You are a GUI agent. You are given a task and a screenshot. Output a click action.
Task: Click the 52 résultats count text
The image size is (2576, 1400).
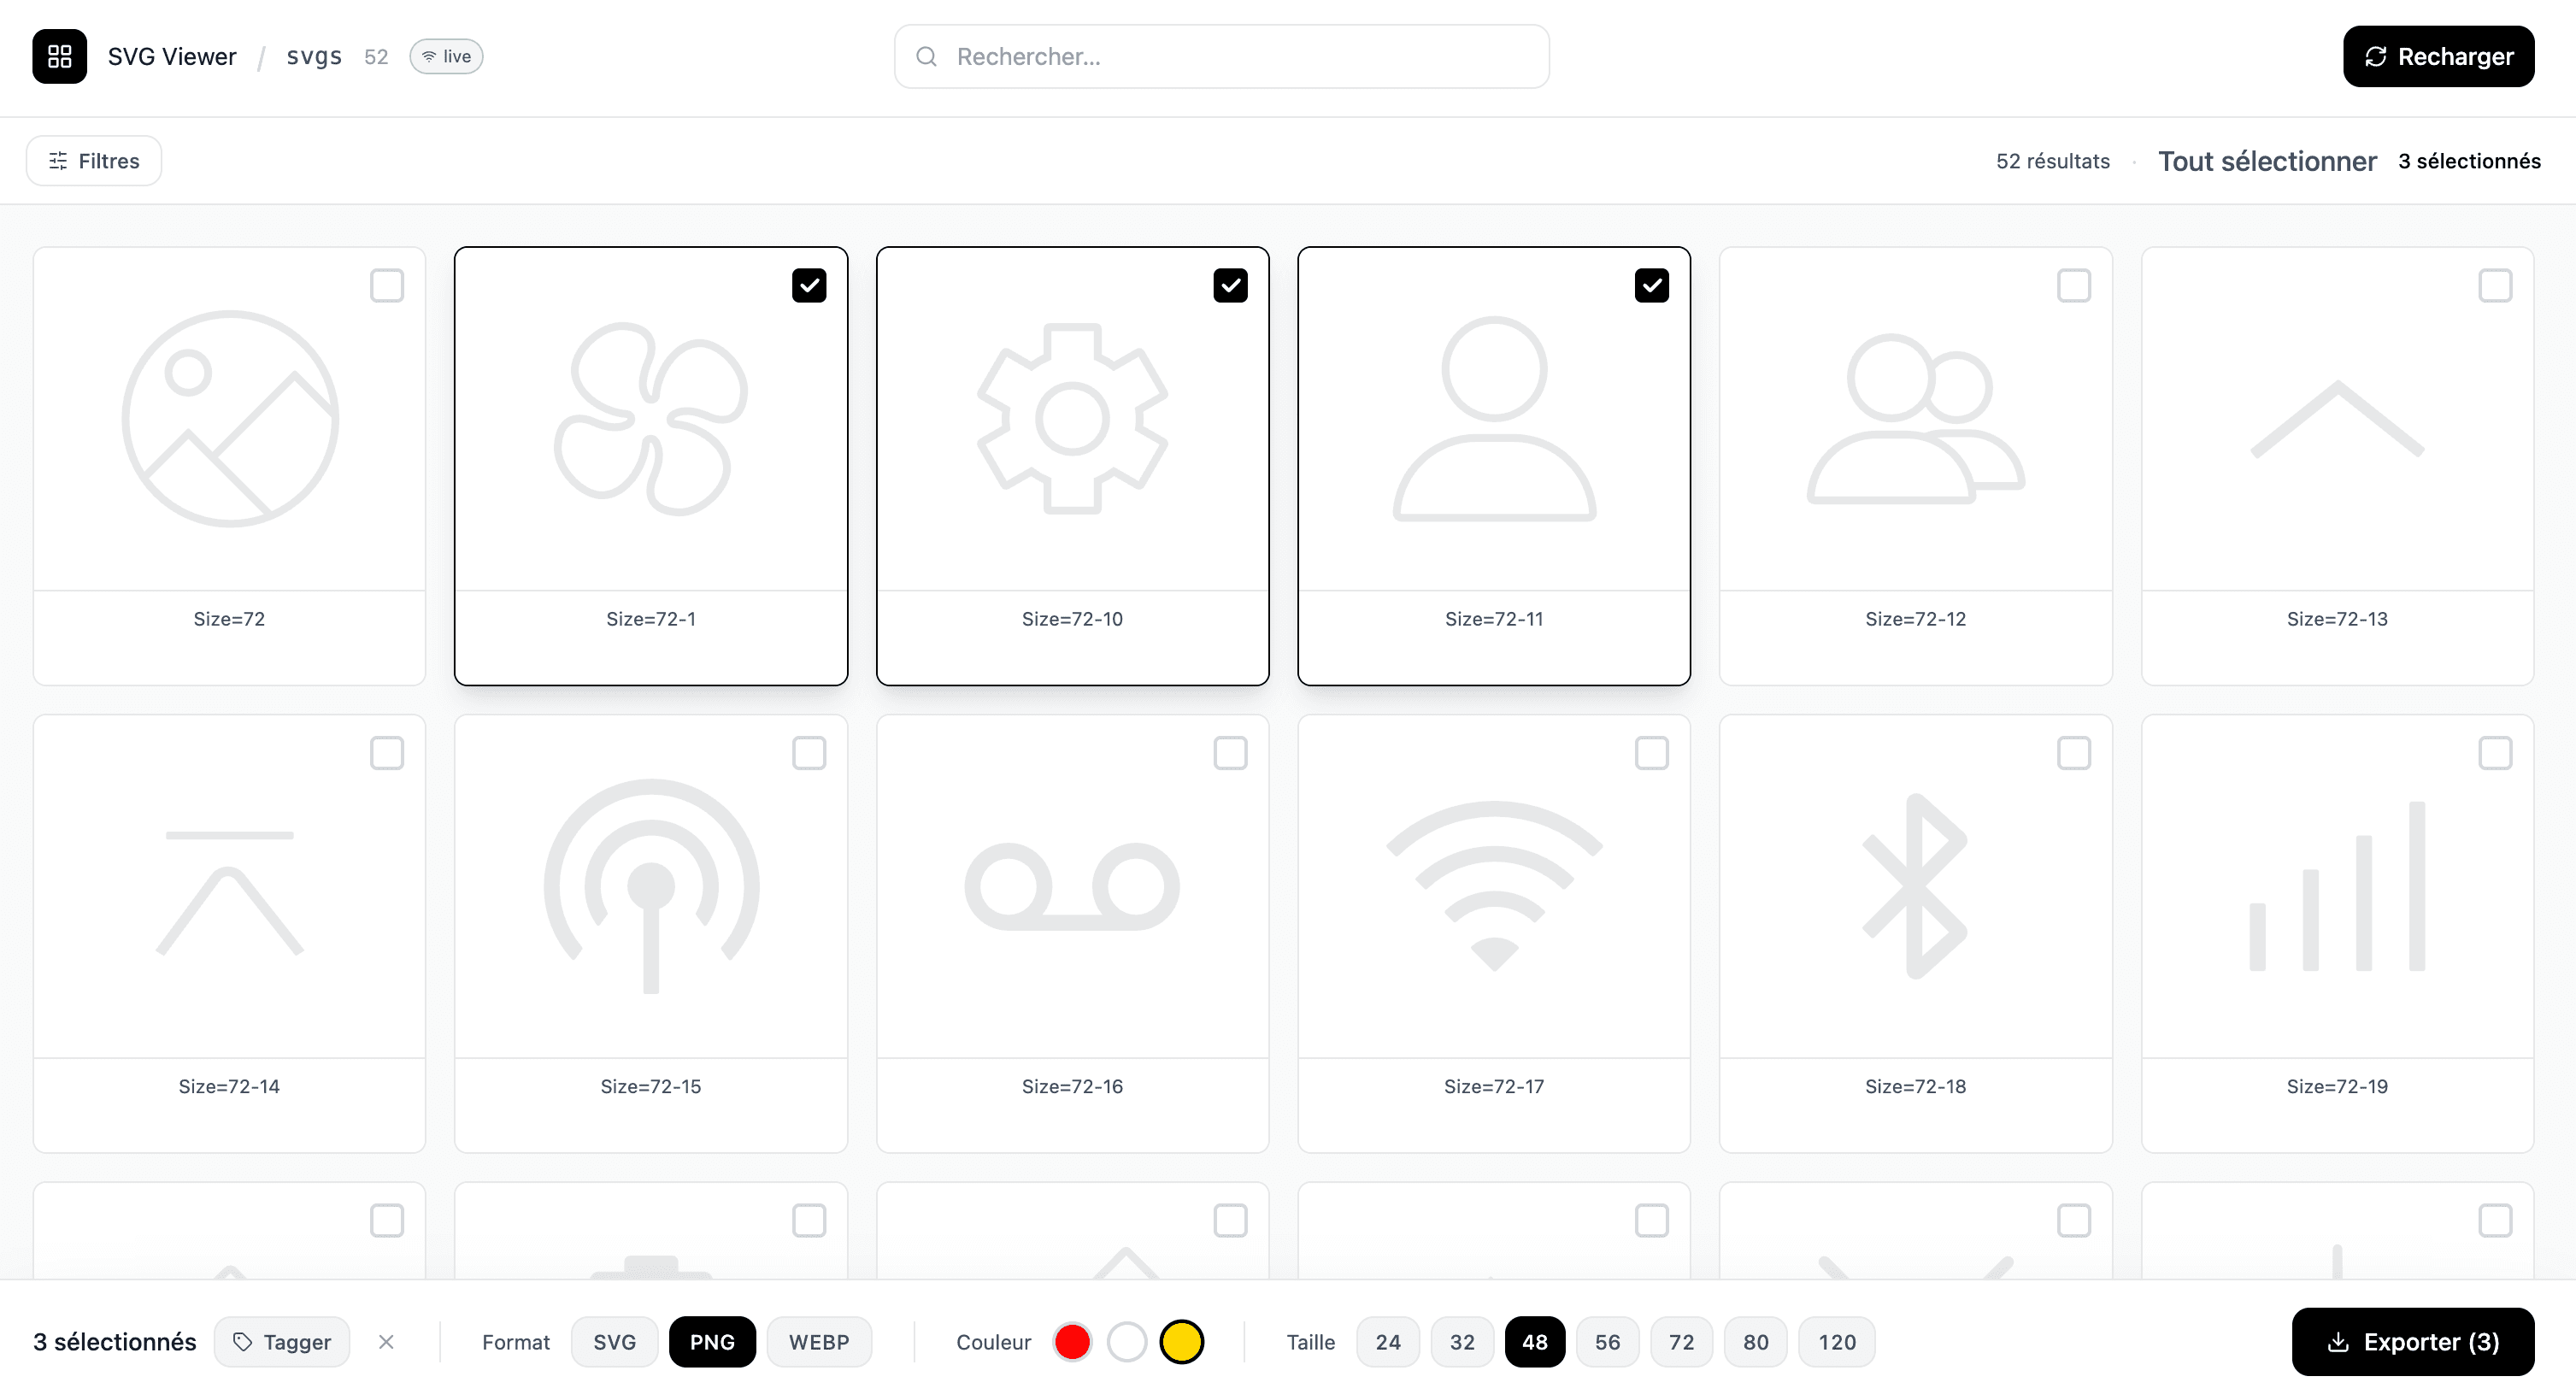pyautogui.click(x=2053, y=161)
